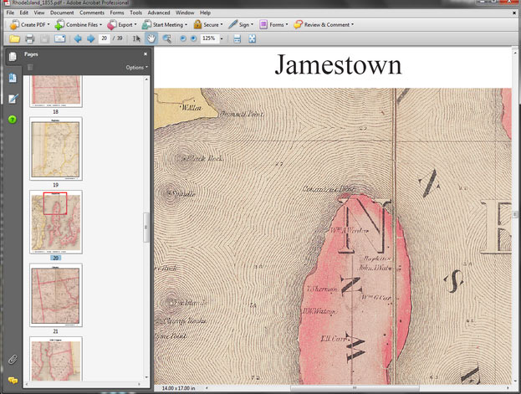Click the Pages panel resize handle

151,219
